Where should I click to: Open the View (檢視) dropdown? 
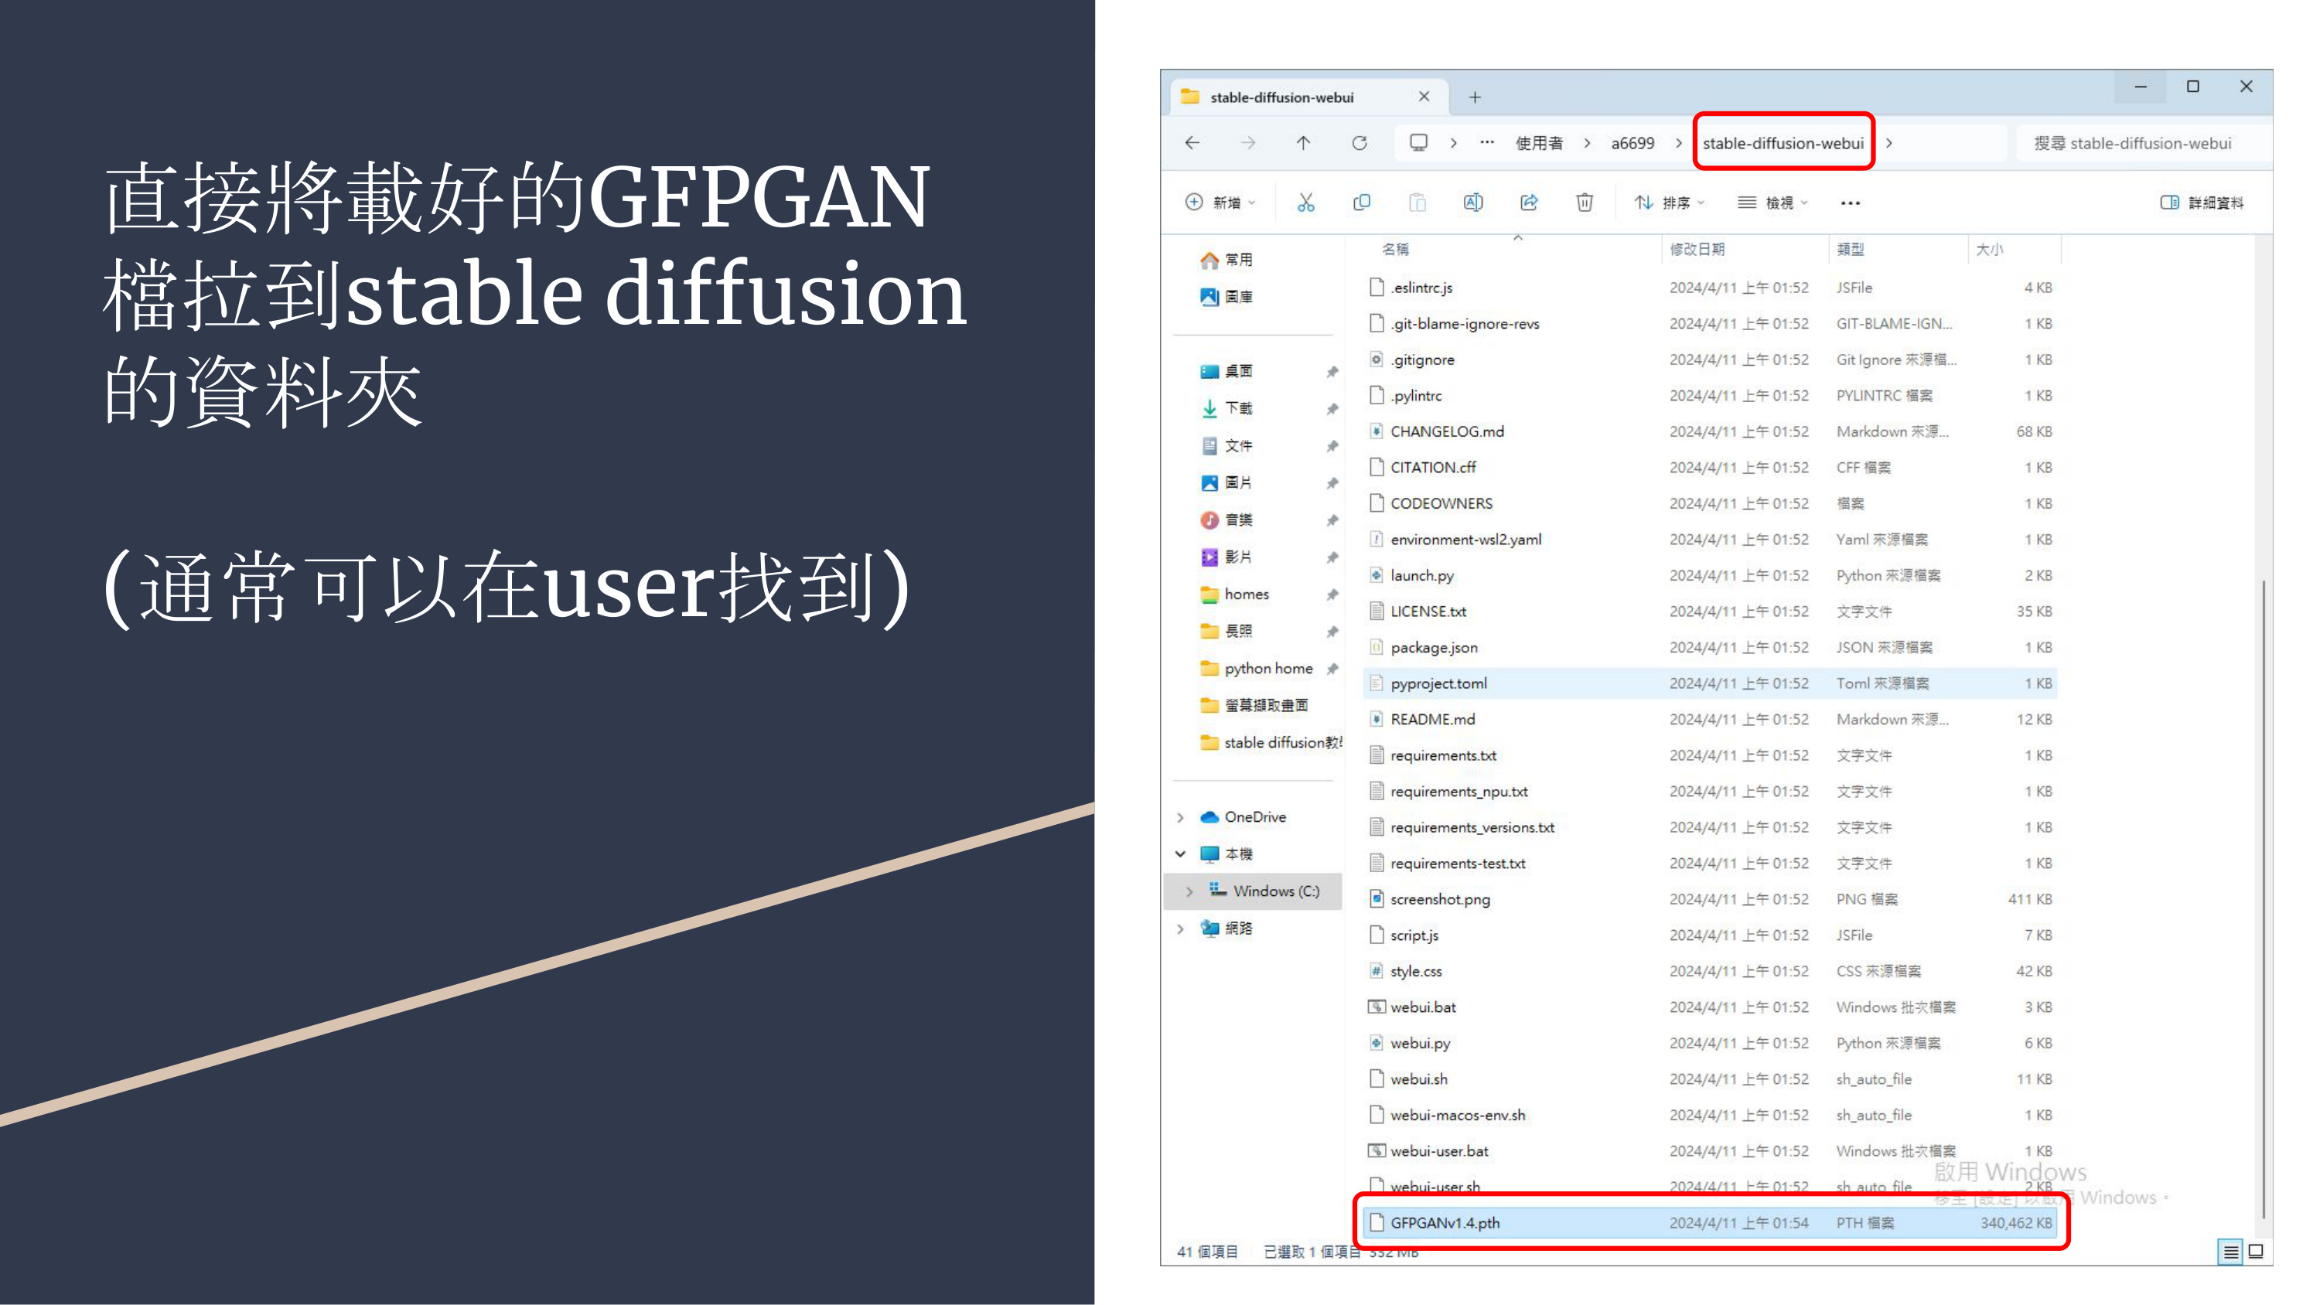(x=1772, y=203)
